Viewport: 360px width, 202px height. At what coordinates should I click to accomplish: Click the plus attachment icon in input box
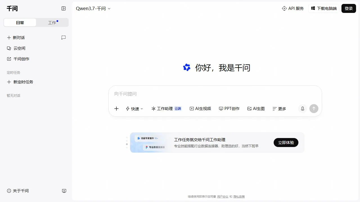tap(116, 109)
